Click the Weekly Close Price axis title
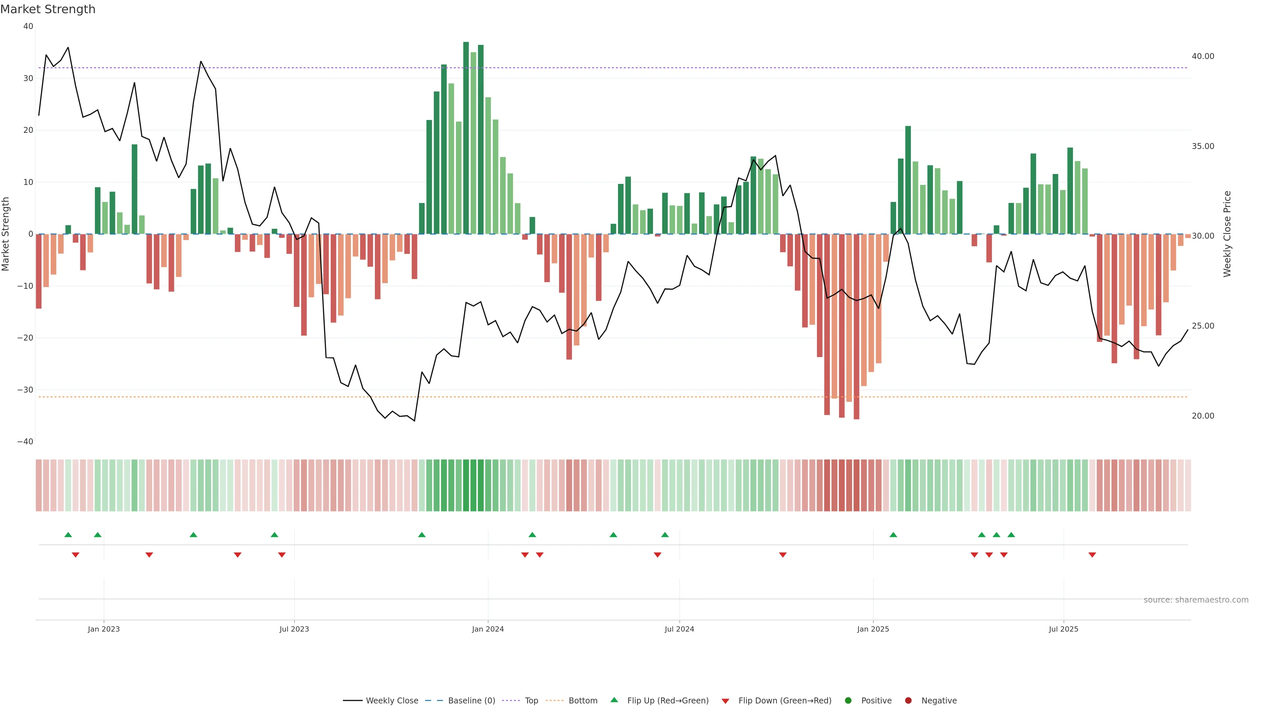Viewport: 1265px width, 712px height. [x=1227, y=234]
